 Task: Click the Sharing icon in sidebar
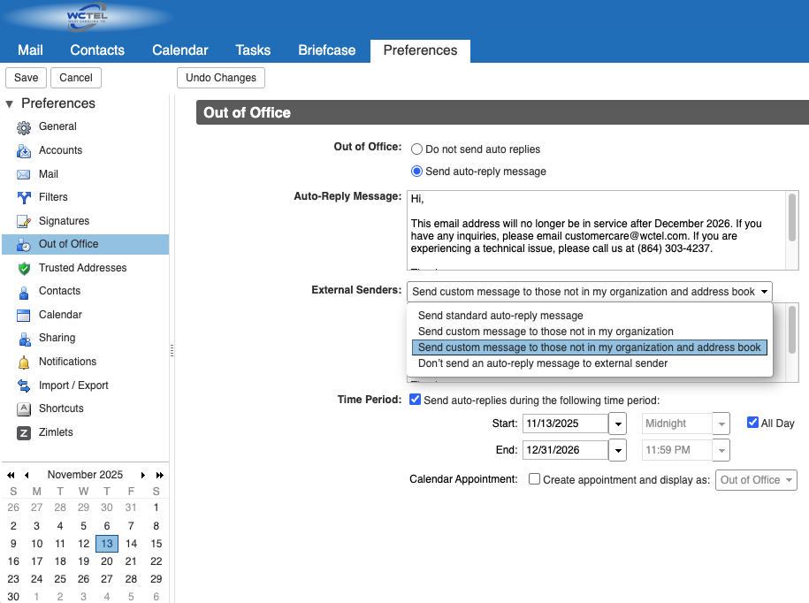point(24,339)
